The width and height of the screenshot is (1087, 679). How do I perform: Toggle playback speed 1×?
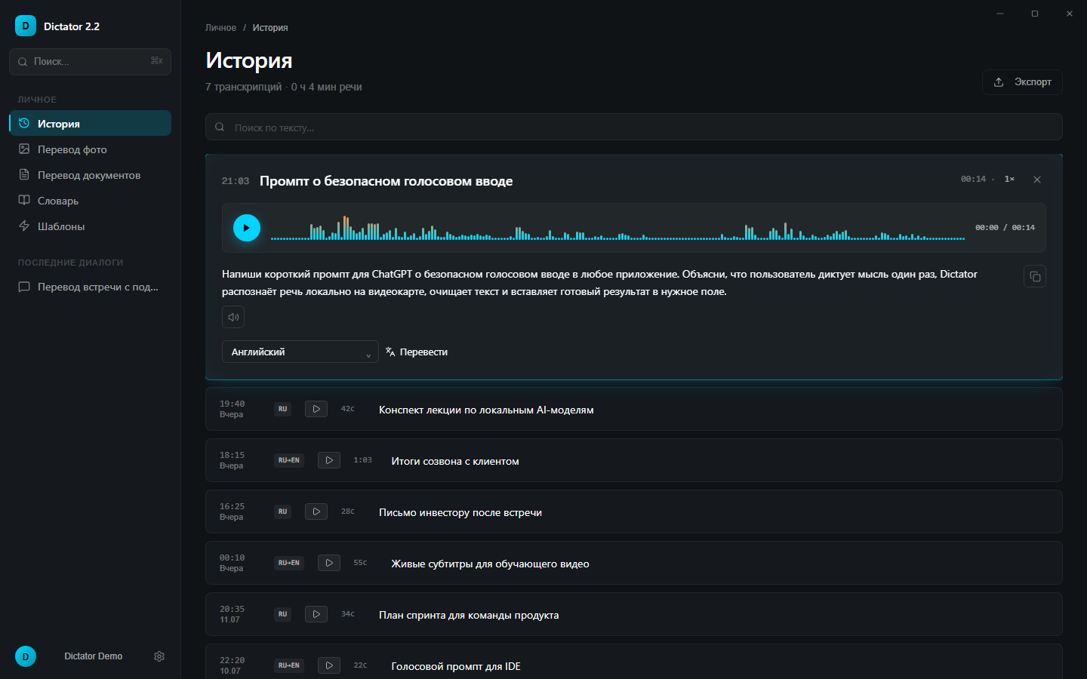[1009, 180]
